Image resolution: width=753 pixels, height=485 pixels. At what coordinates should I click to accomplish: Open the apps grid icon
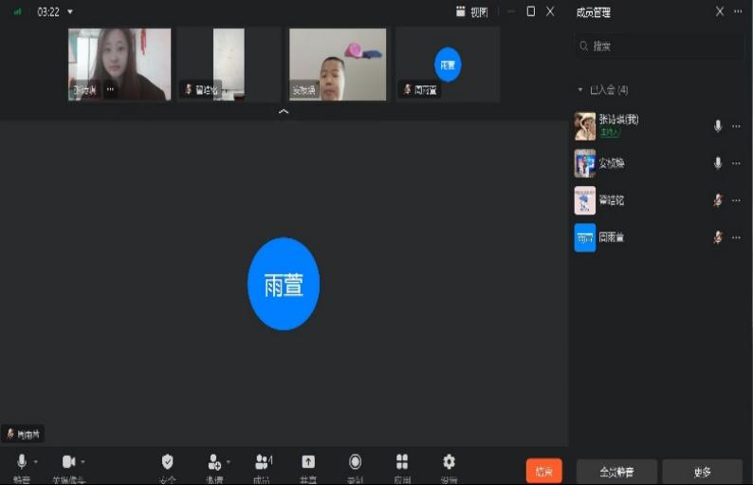click(402, 462)
